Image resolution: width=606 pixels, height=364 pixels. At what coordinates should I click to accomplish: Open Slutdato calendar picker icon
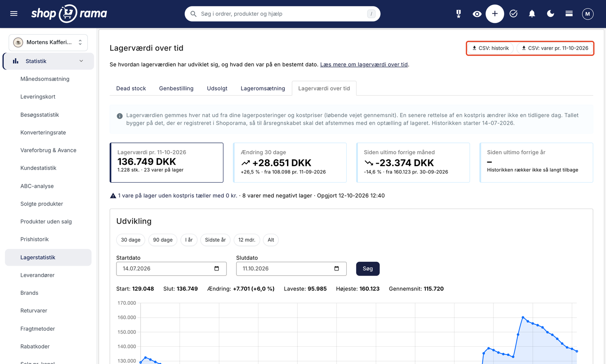tap(337, 269)
